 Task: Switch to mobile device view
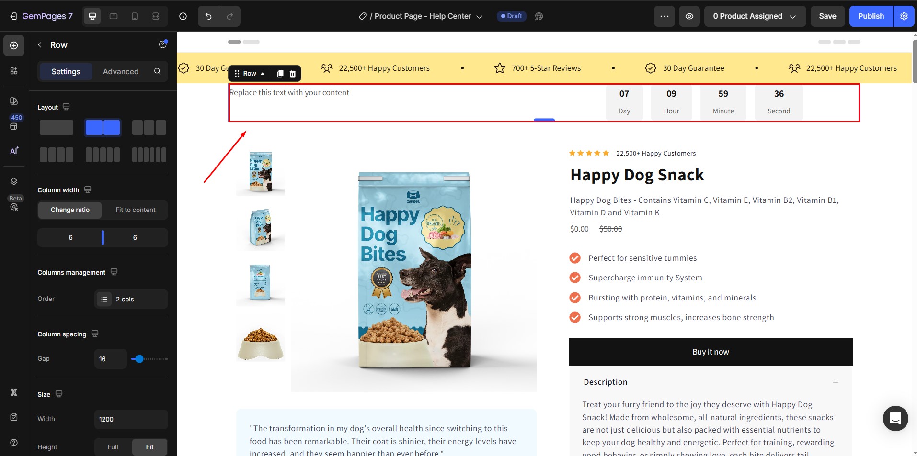pos(135,16)
